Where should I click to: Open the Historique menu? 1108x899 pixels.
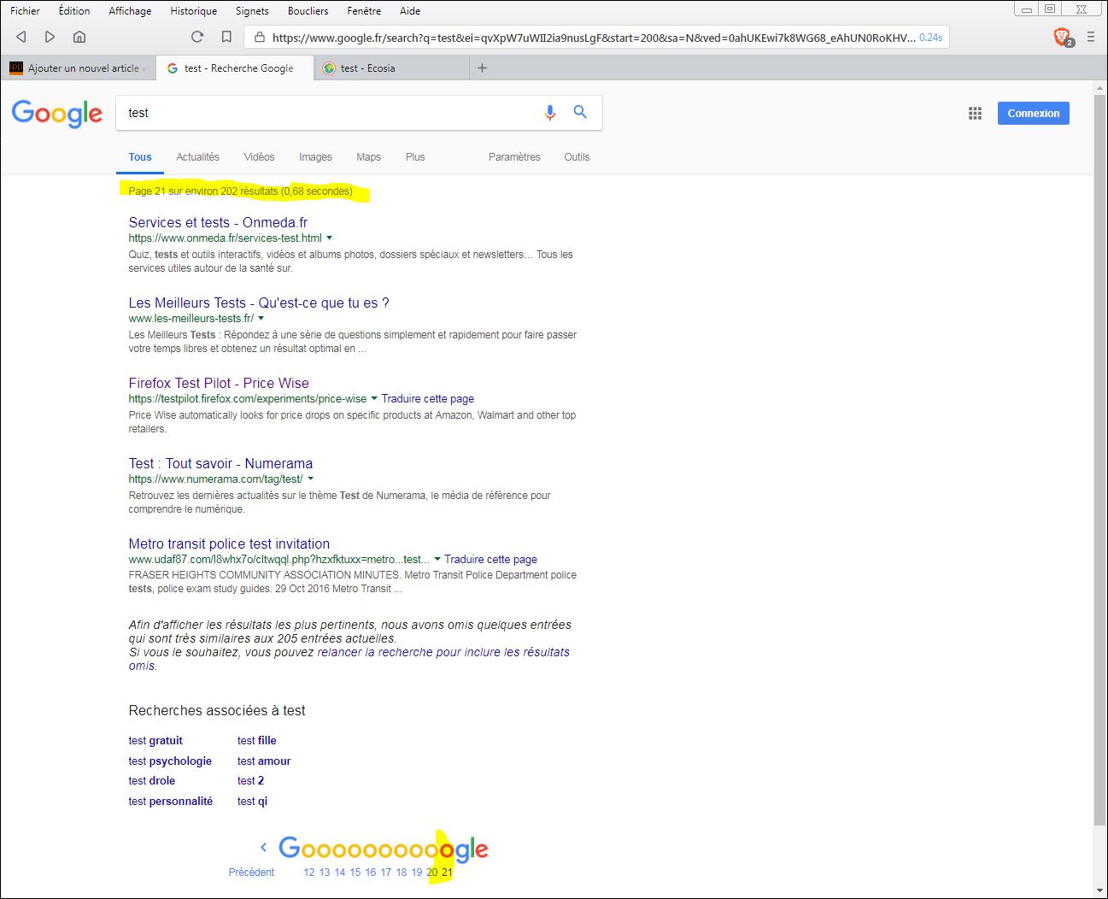point(193,11)
